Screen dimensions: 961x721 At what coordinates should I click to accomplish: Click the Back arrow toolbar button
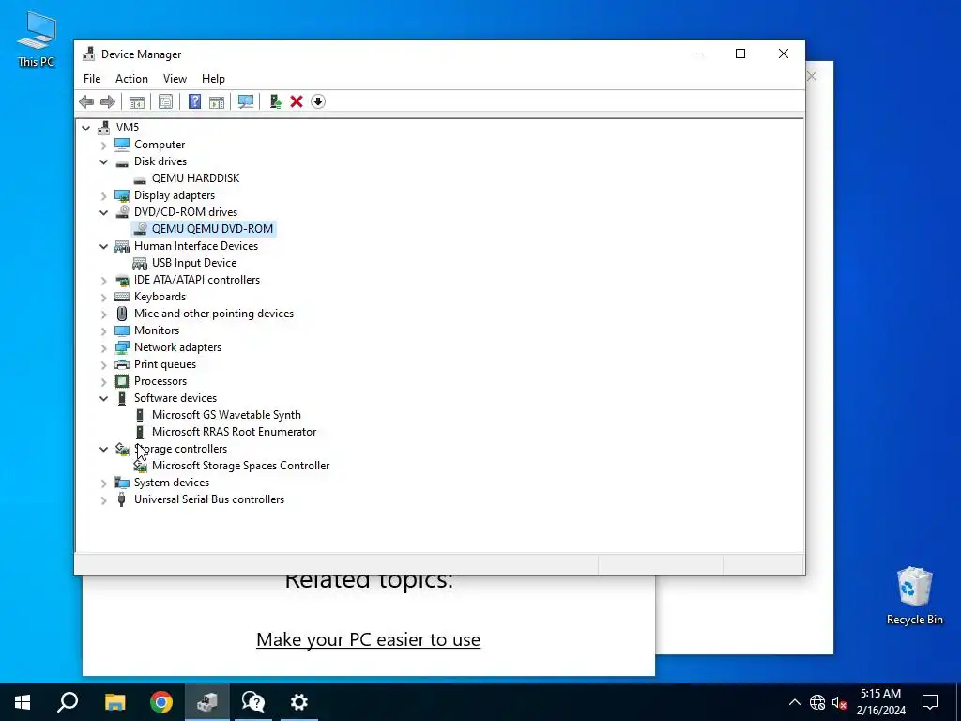[86, 101]
